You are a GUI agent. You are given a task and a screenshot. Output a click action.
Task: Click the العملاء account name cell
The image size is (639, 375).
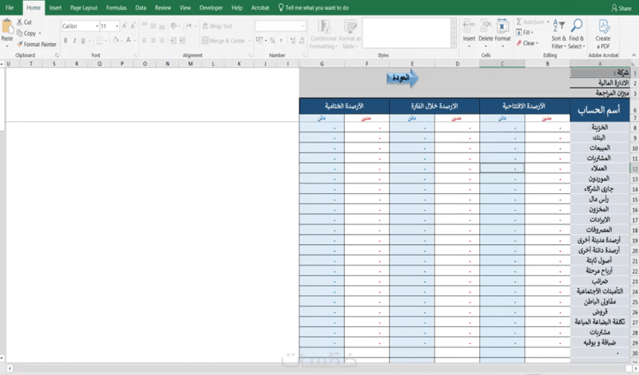point(600,168)
